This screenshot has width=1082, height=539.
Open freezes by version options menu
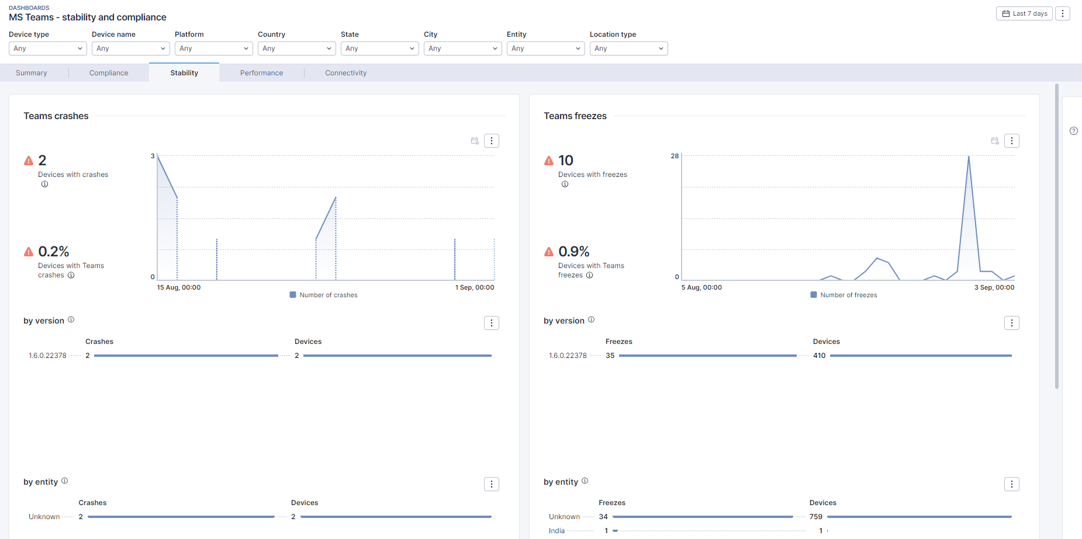pos(1012,323)
